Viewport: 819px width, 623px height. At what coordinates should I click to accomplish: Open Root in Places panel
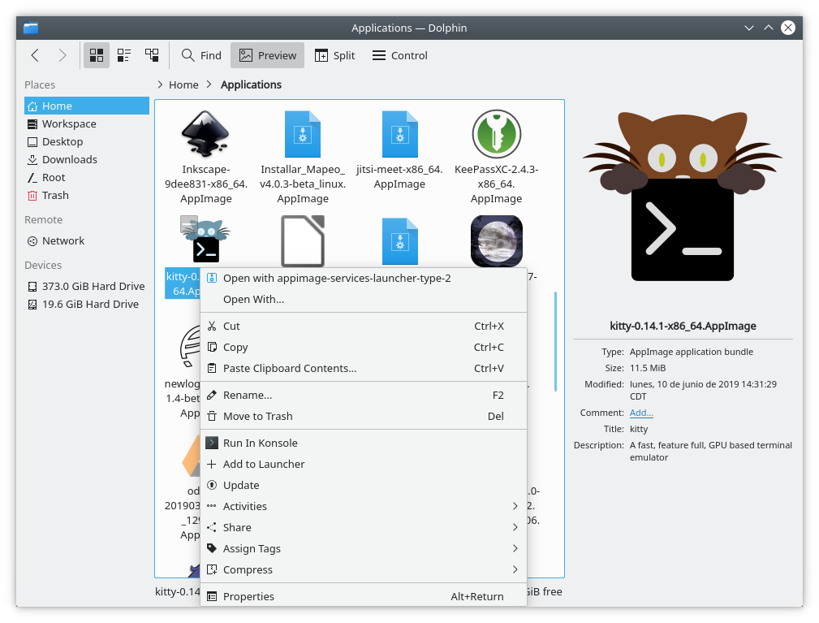(x=87, y=177)
